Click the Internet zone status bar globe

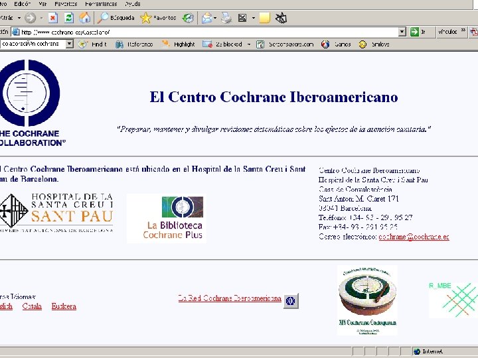417,351
